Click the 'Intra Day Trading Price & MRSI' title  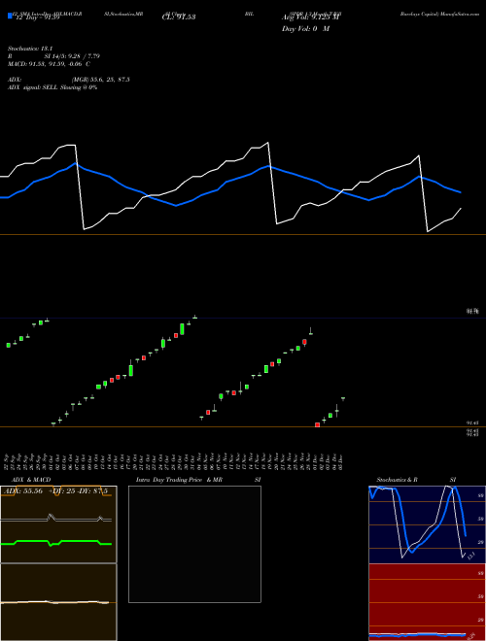pyautogui.click(x=198, y=480)
